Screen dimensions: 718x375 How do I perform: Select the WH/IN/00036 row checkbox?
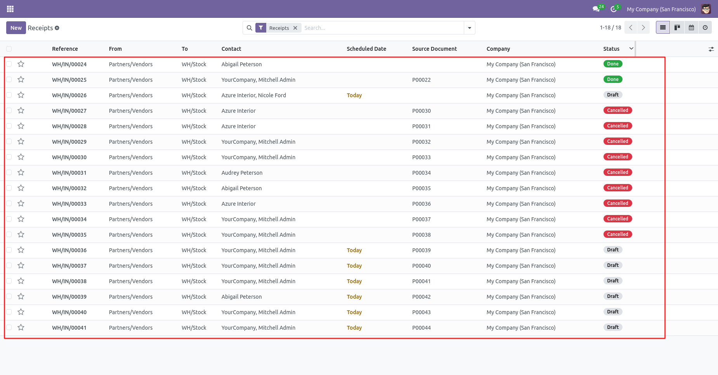pyautogui.click(x=9, y=250)
